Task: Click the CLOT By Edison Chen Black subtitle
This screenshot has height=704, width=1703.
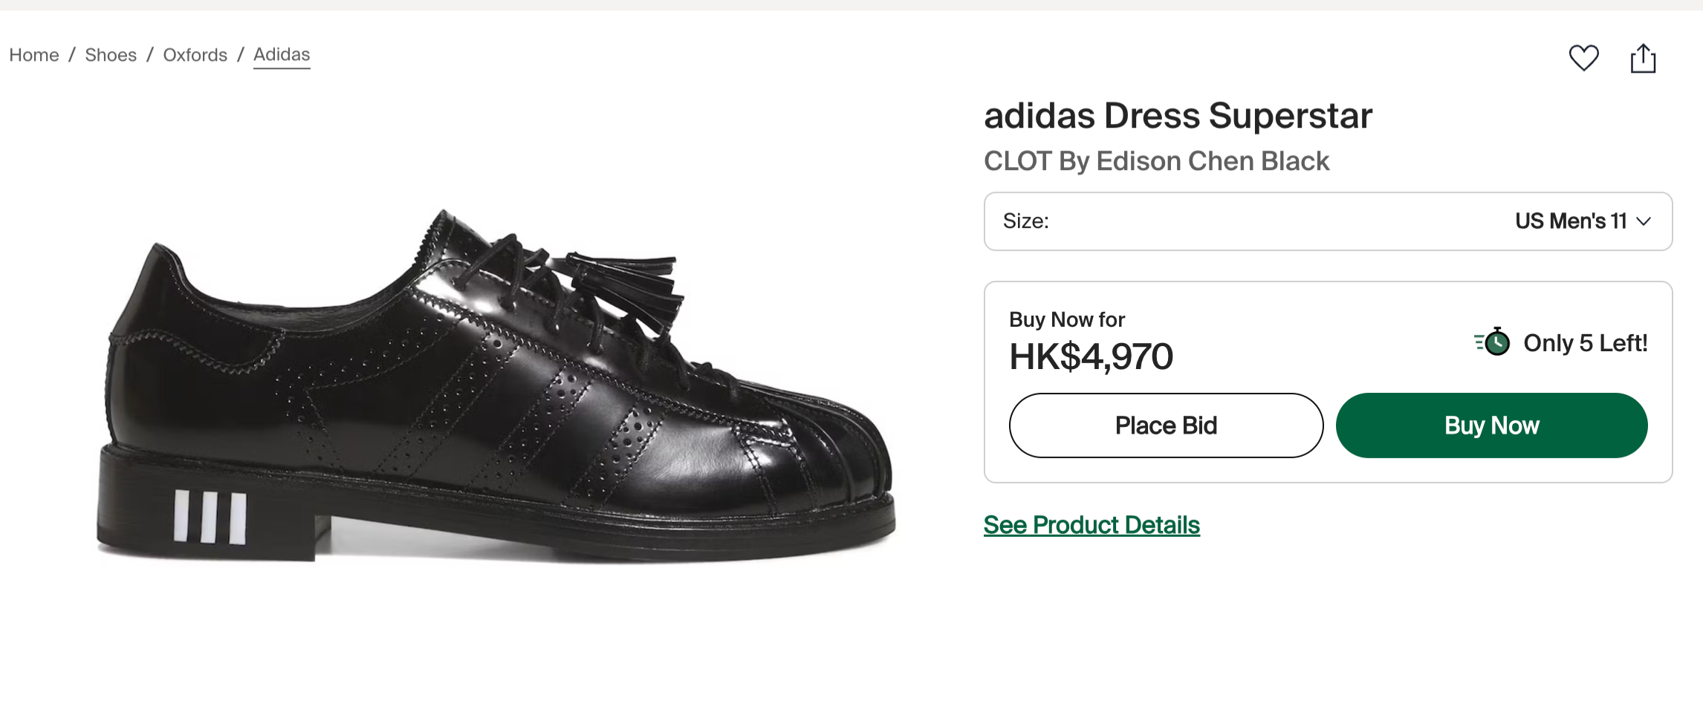Action: (1156, 161)
